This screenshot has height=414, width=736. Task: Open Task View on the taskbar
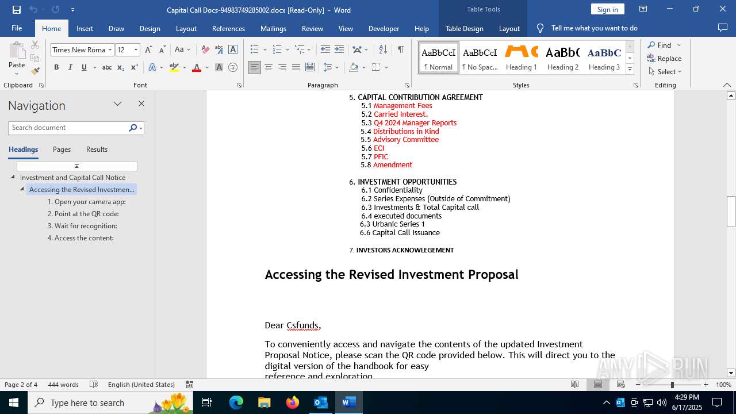click(x=207, y=402)
